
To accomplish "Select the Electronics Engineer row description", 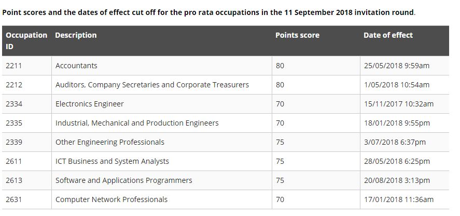I will 162,104.
